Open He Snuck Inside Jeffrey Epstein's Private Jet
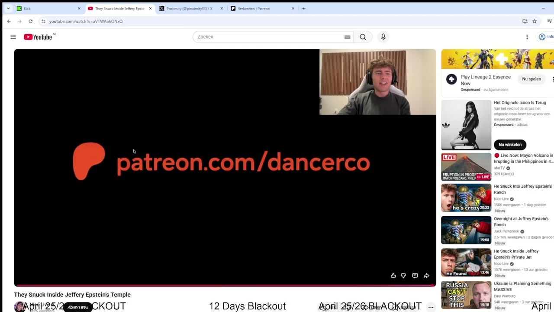 [x=516, y=254]
